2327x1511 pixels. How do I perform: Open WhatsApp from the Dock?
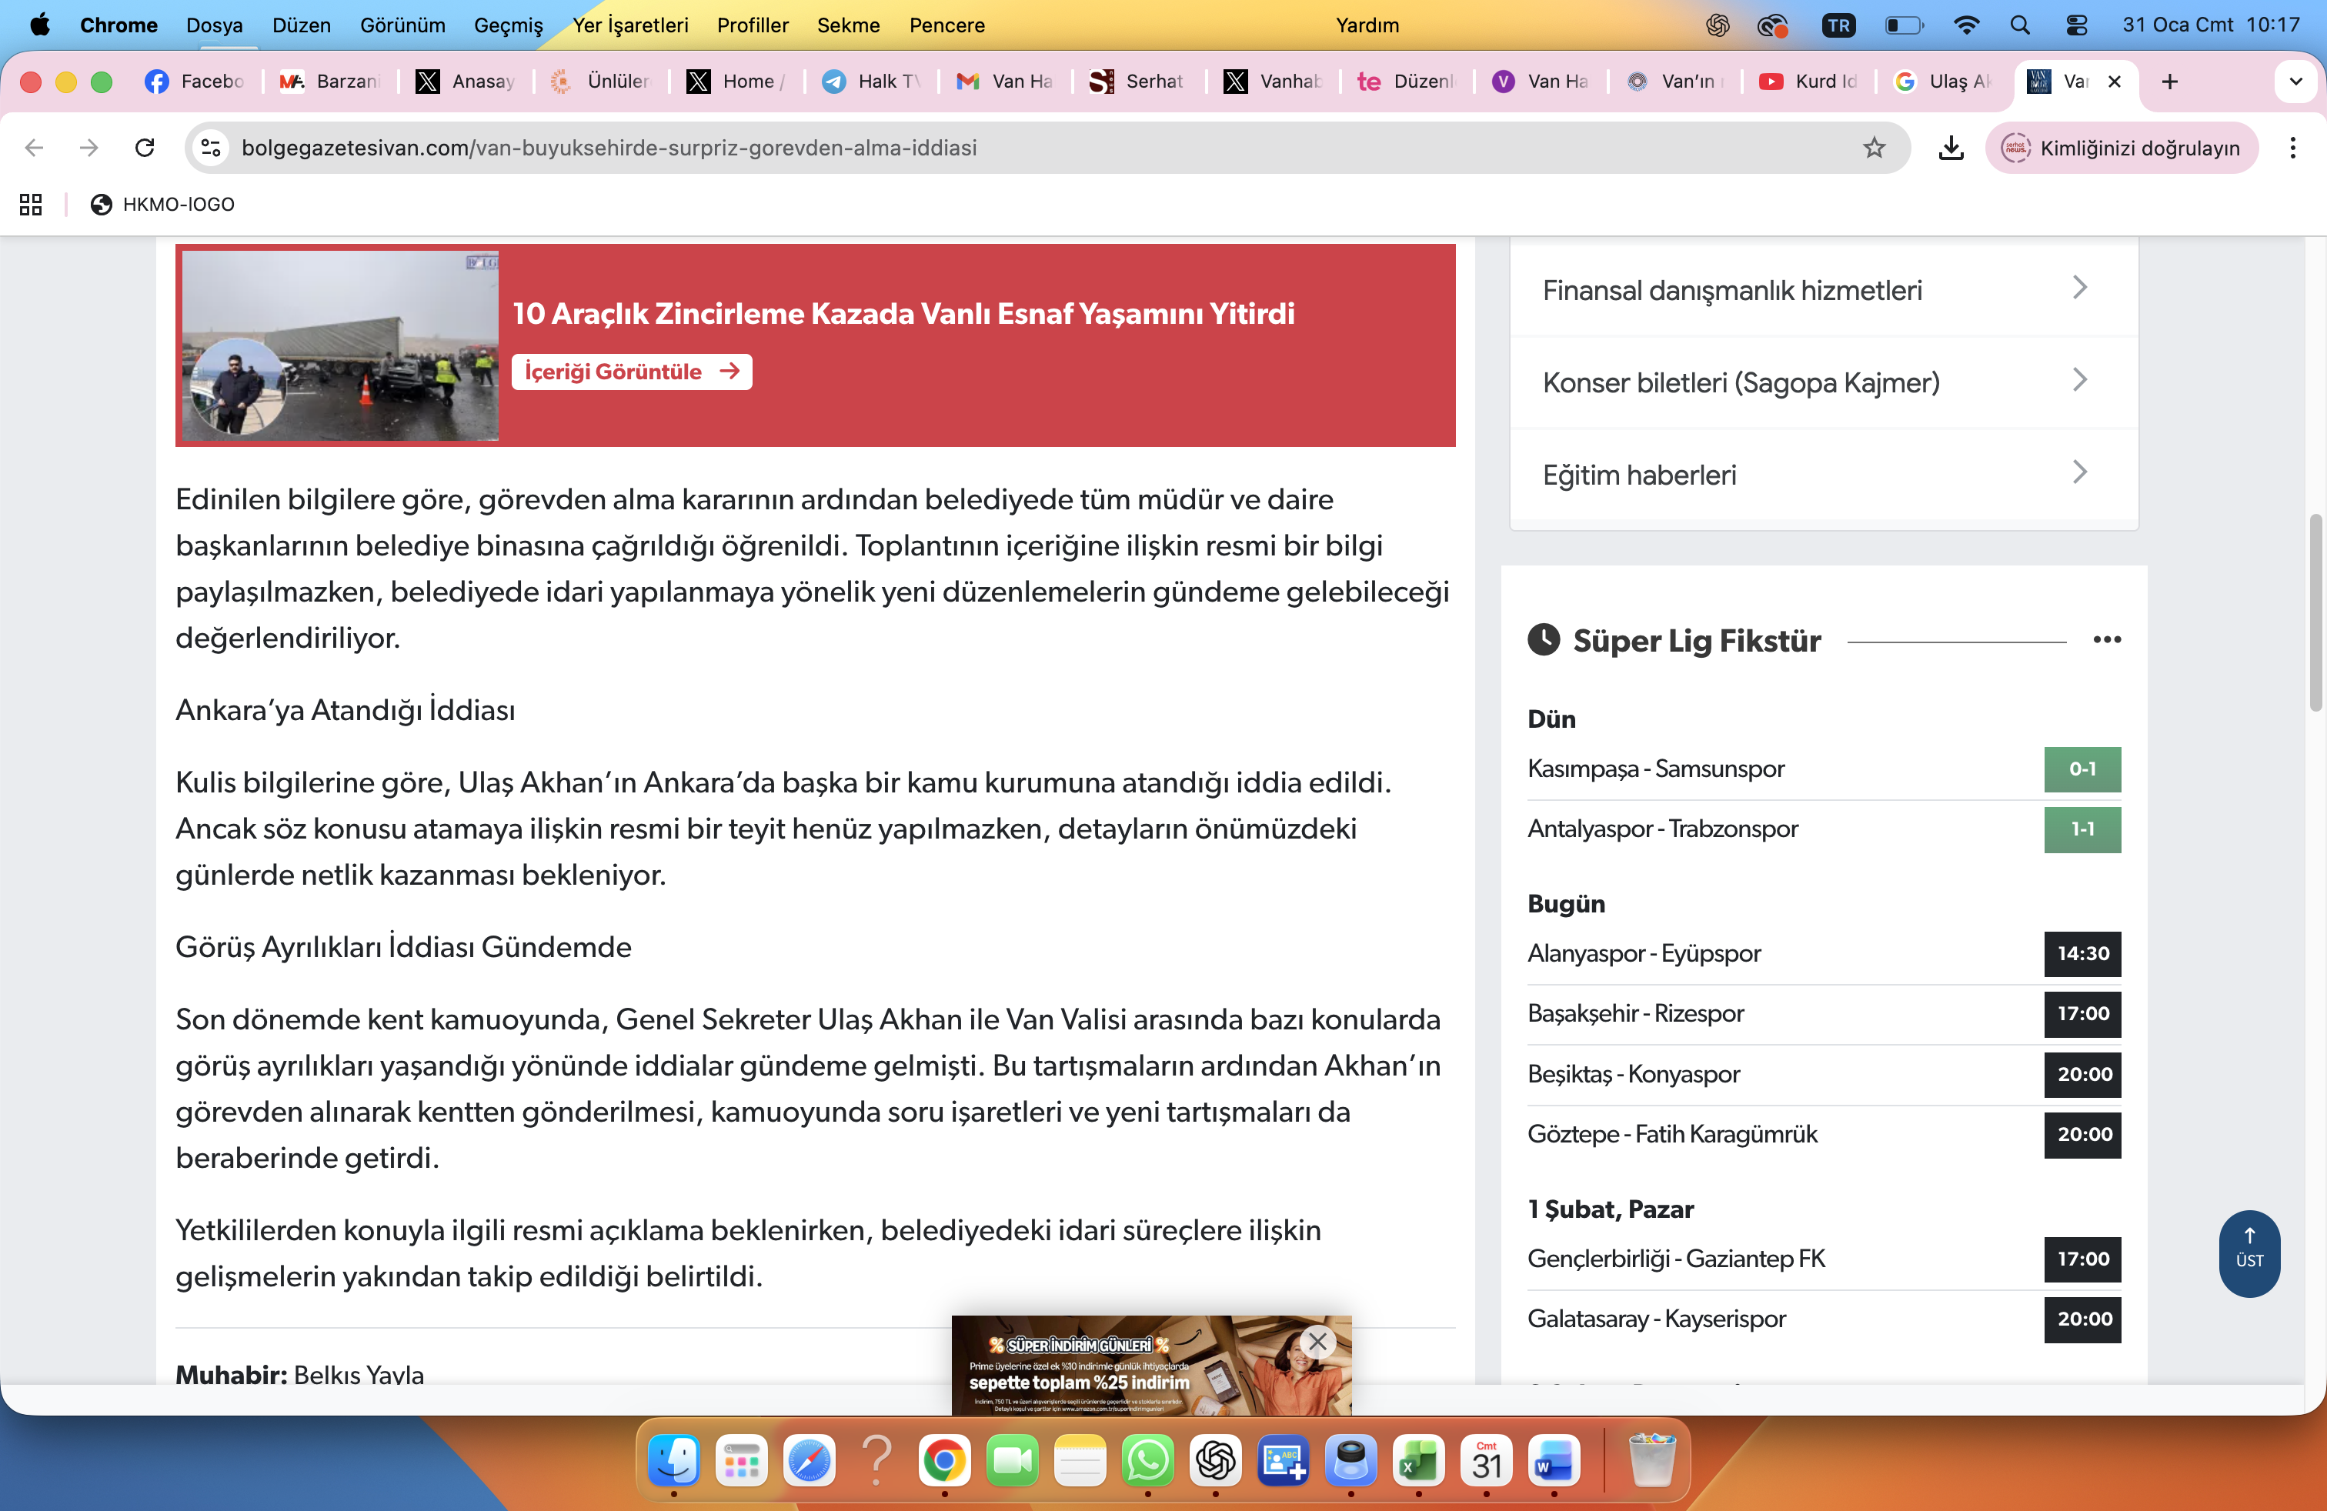coord(1148,1461)
